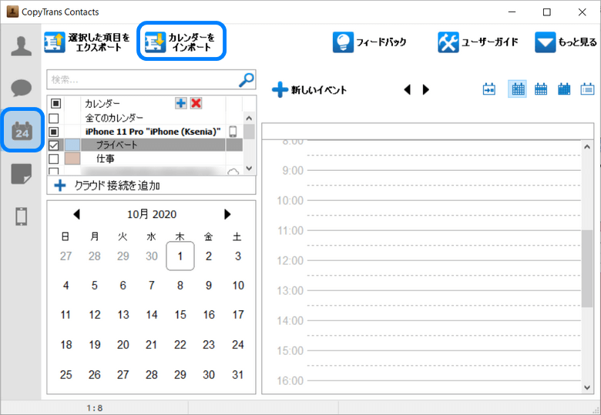Image resolution: width=601 pixels, height=415 pixels.
Task: Check the 全てのカレンダー checkbox
Action: pos(54,118)
